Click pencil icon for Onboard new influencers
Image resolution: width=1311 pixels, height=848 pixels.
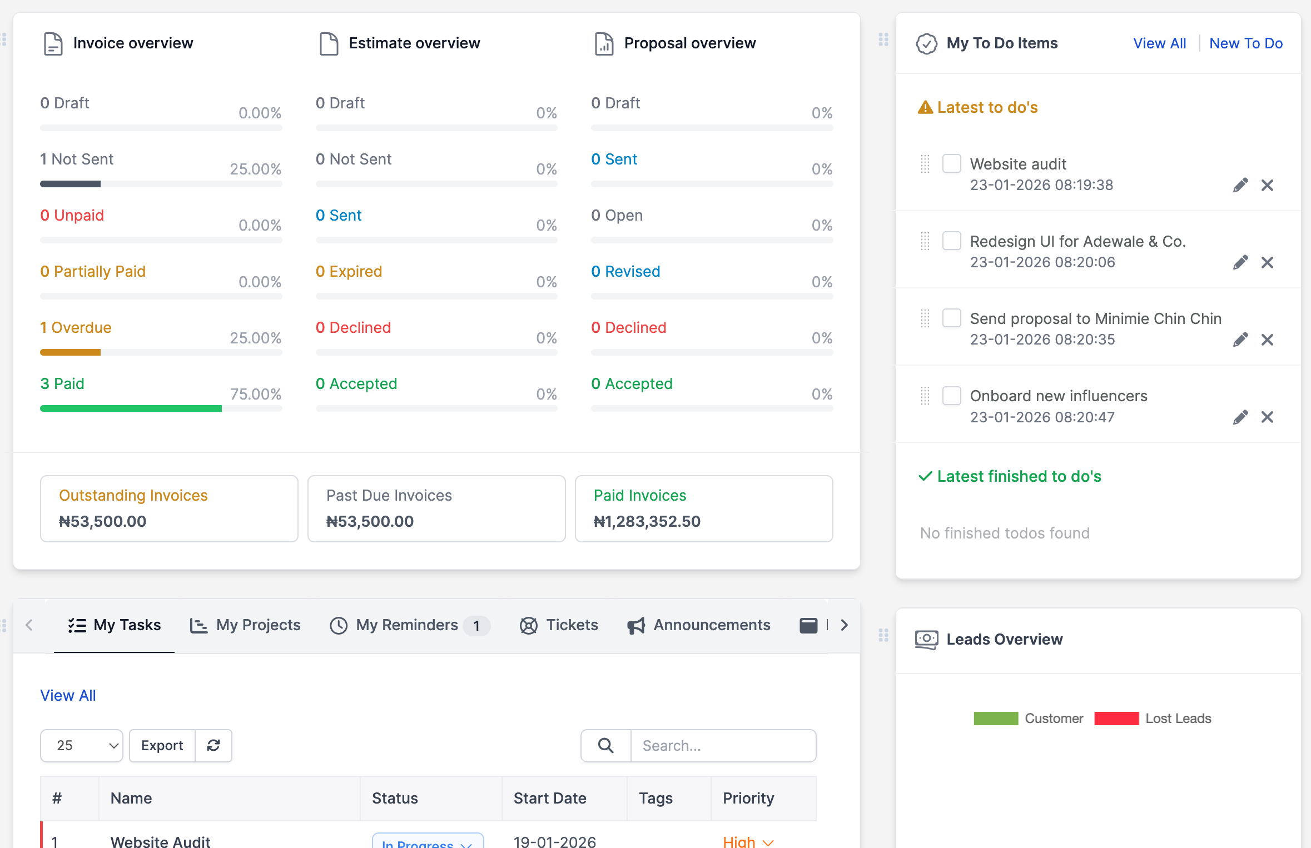[1240, 417]
